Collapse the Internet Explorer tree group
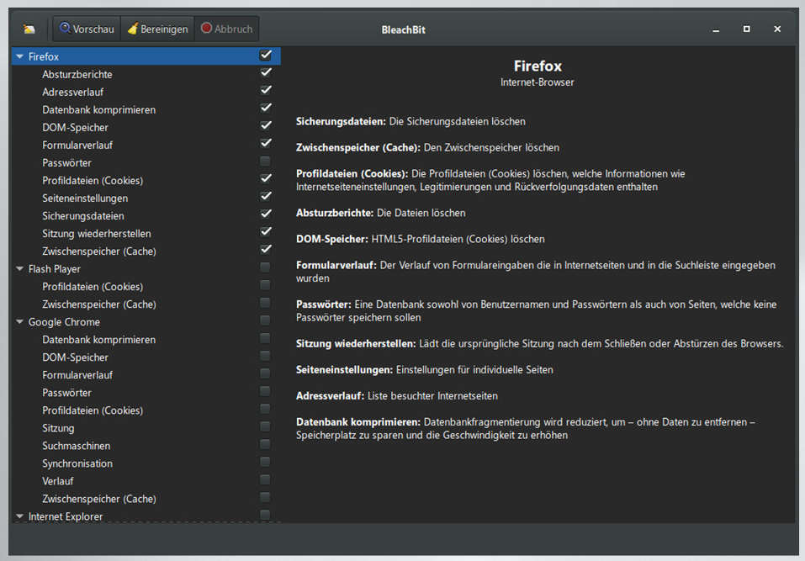 click(19, 516)
